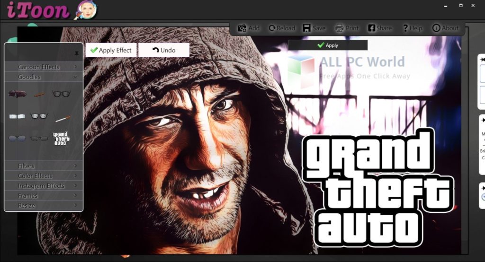Add a new photo with the Add button

[249, 28]
